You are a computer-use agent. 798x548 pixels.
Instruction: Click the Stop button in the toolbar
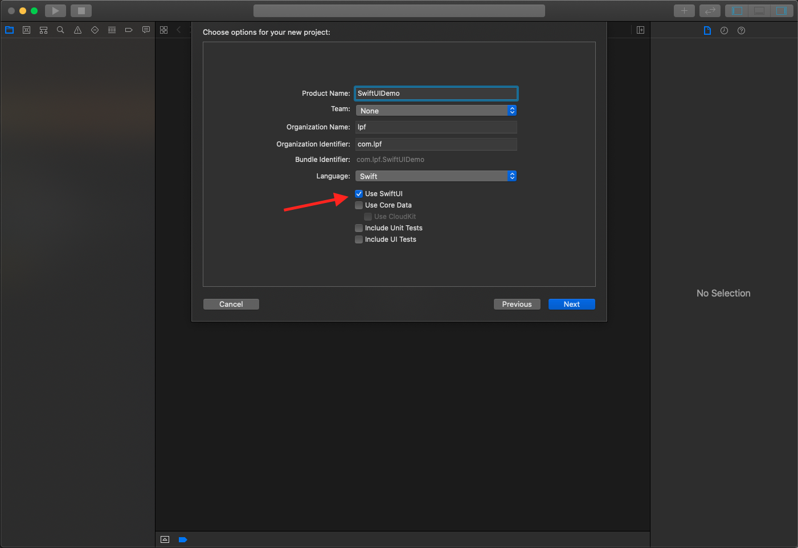[81, 11]
